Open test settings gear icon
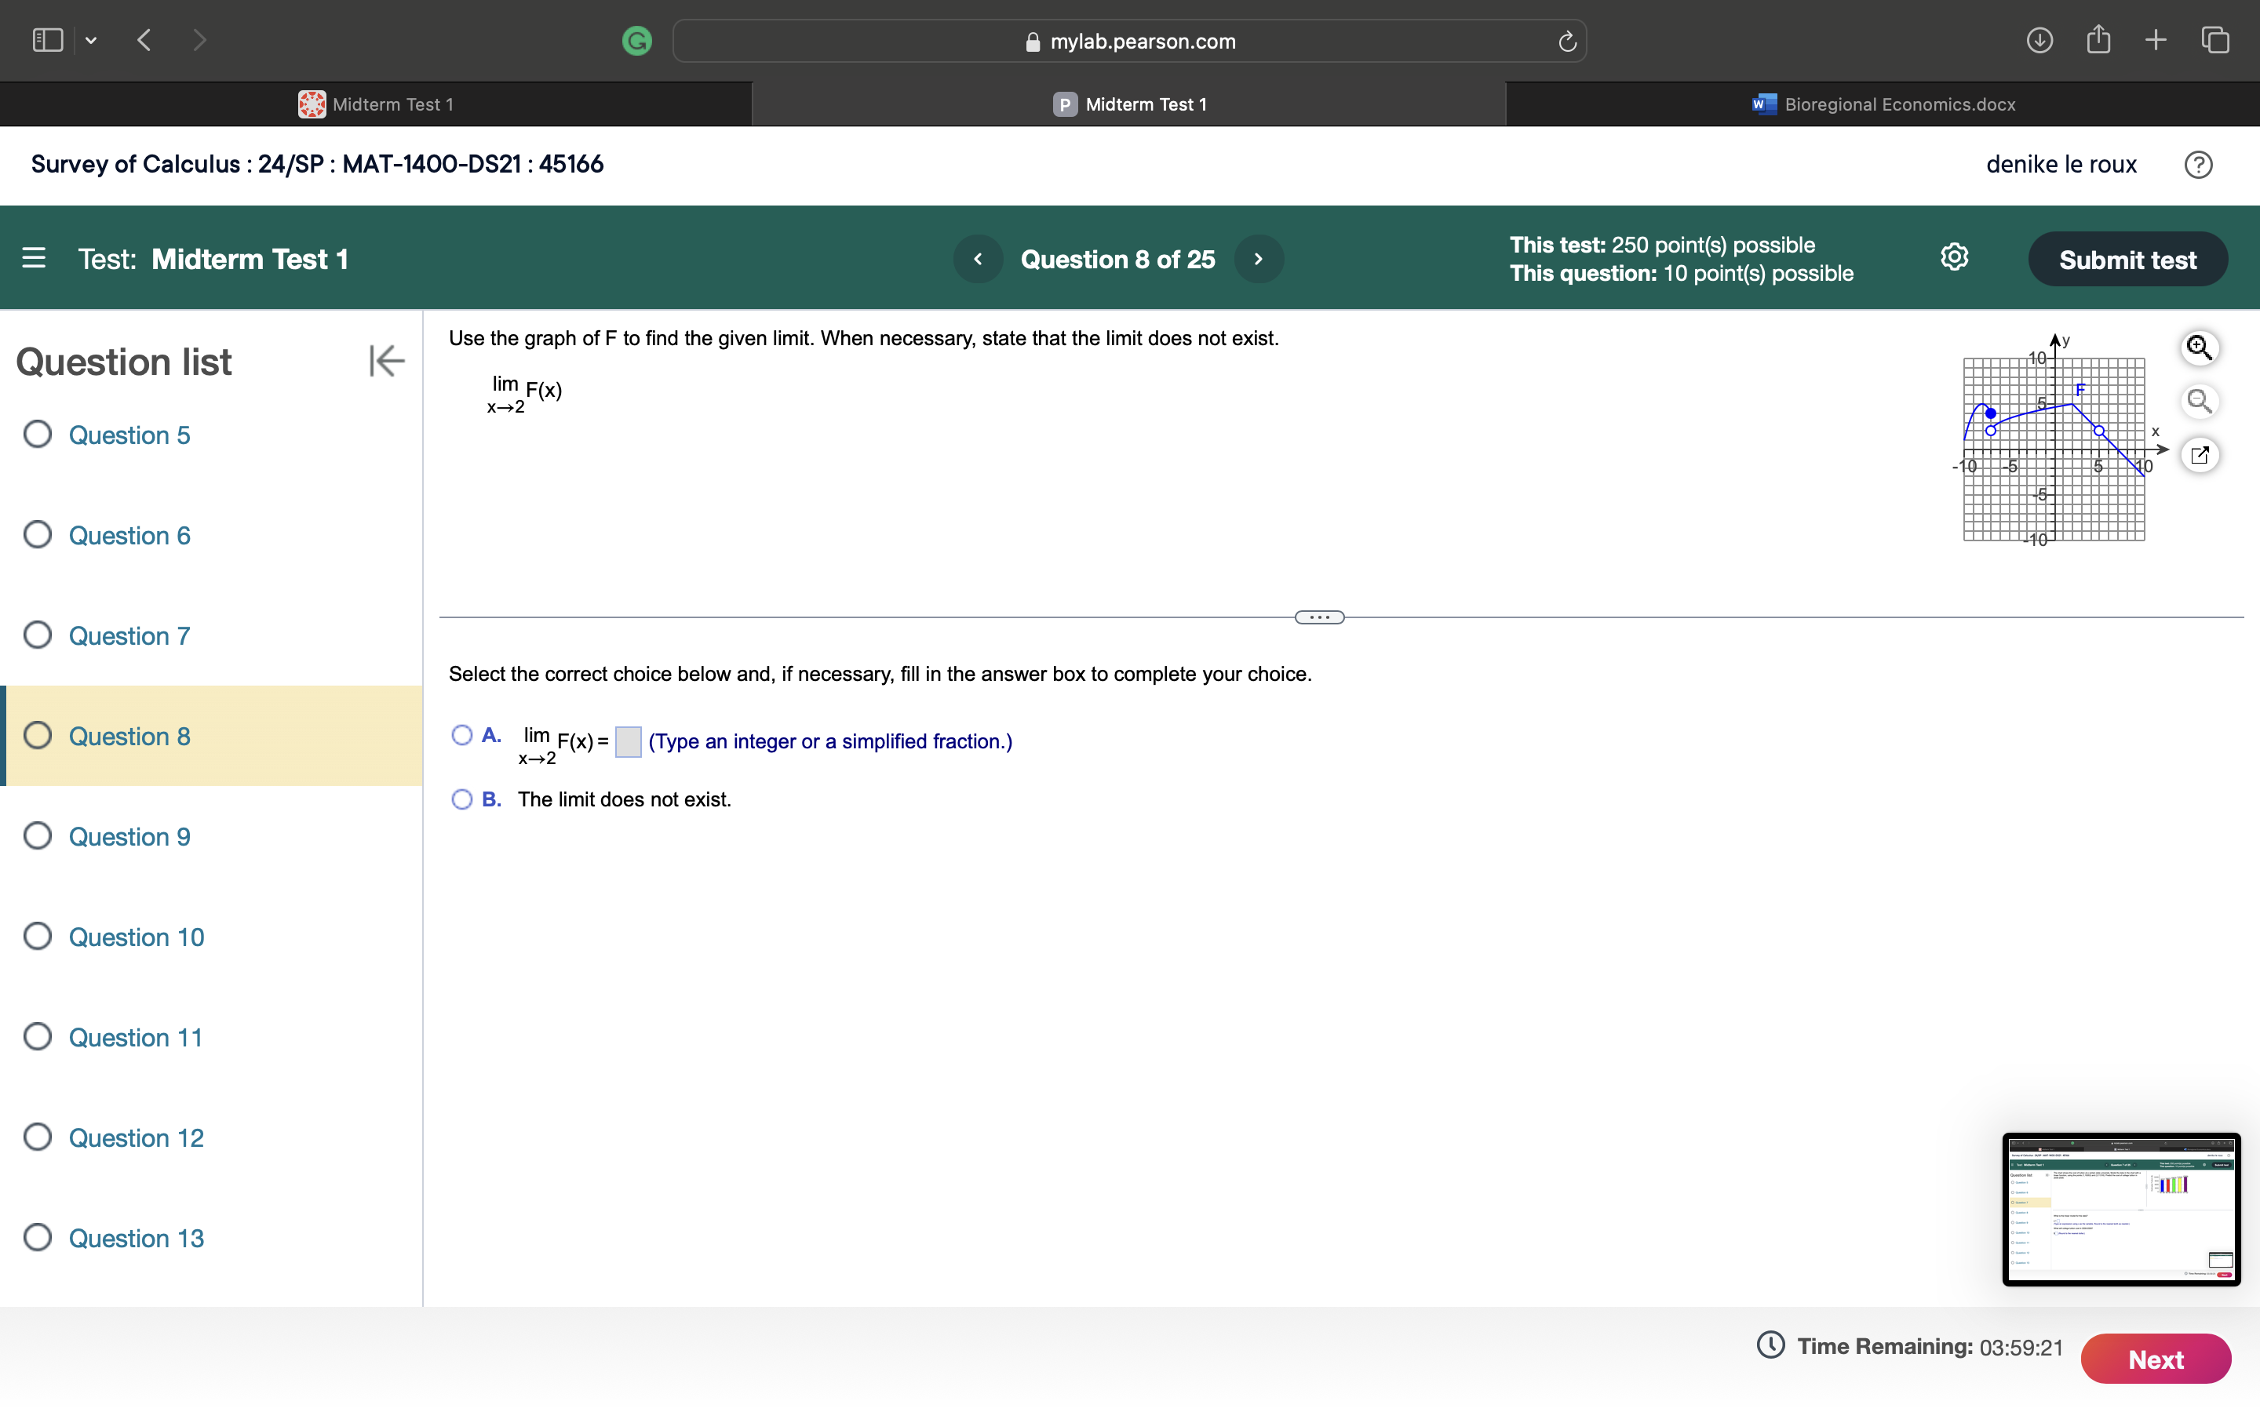 pos(1954,258)
